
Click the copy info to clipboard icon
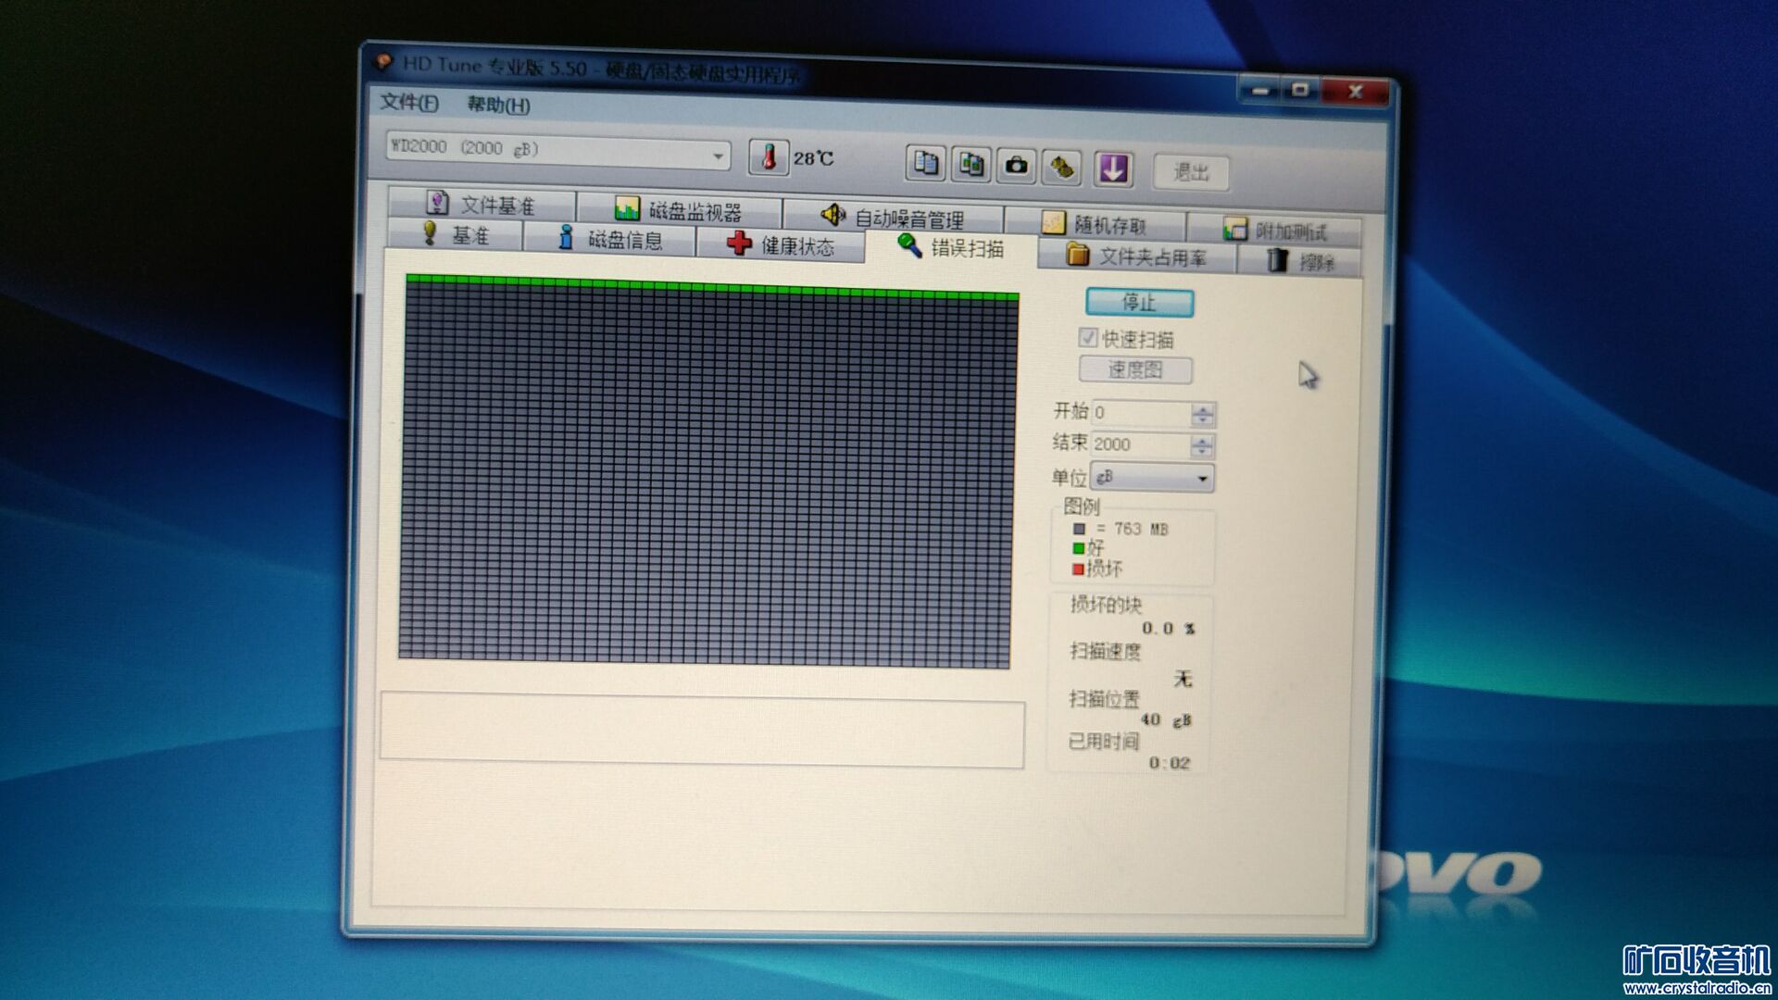click(x=925, y=163)
